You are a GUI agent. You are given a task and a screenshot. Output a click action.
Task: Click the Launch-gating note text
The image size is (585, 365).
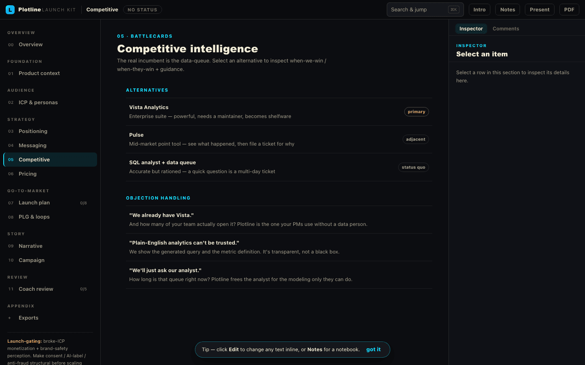coord(47,352)
